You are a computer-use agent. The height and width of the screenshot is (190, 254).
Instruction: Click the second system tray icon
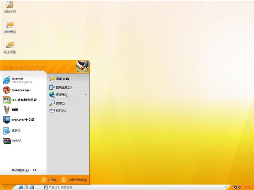pos(239,187)
